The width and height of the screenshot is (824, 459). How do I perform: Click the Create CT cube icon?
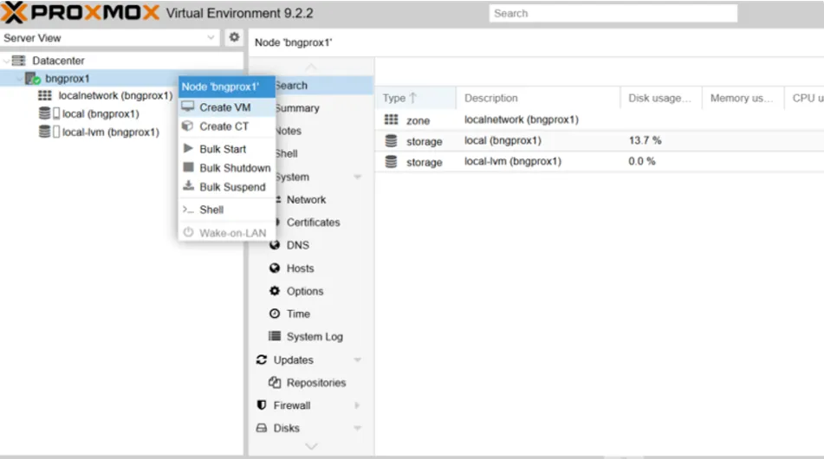click(x=188, y=126)
